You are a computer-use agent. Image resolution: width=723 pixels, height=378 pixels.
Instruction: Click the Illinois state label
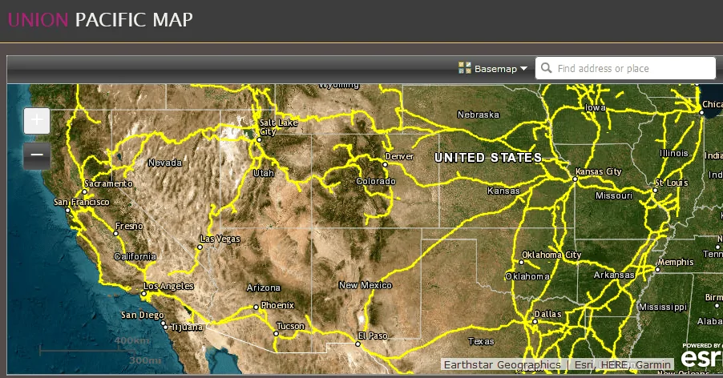pos(673,153)
